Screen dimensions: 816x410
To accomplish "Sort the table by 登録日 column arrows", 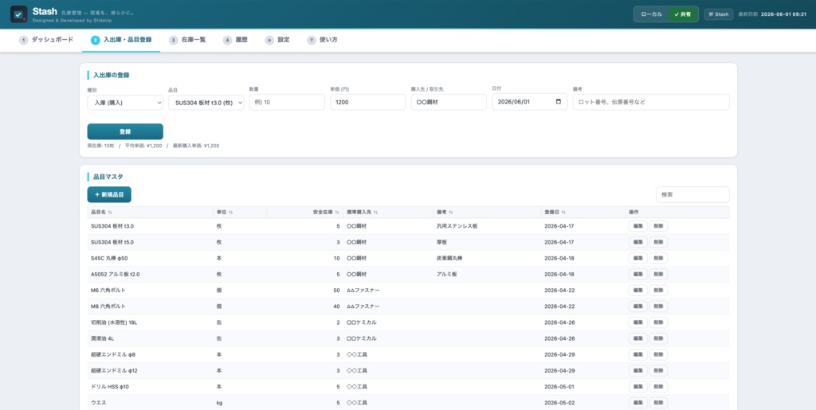I will 563,213.
